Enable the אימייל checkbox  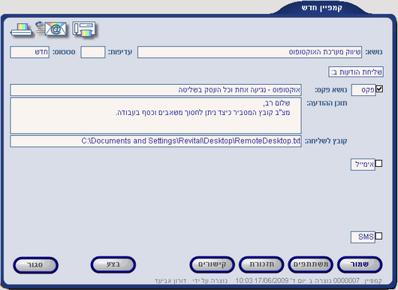pos(378,163)
